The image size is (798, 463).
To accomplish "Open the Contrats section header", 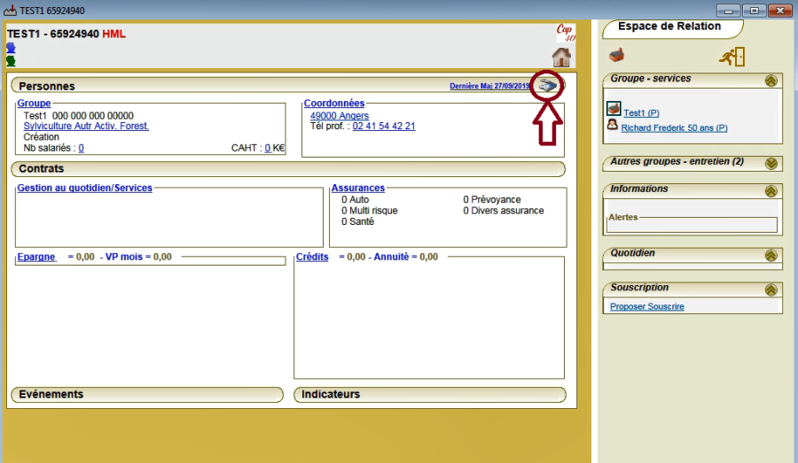I will tap(287, 169).
